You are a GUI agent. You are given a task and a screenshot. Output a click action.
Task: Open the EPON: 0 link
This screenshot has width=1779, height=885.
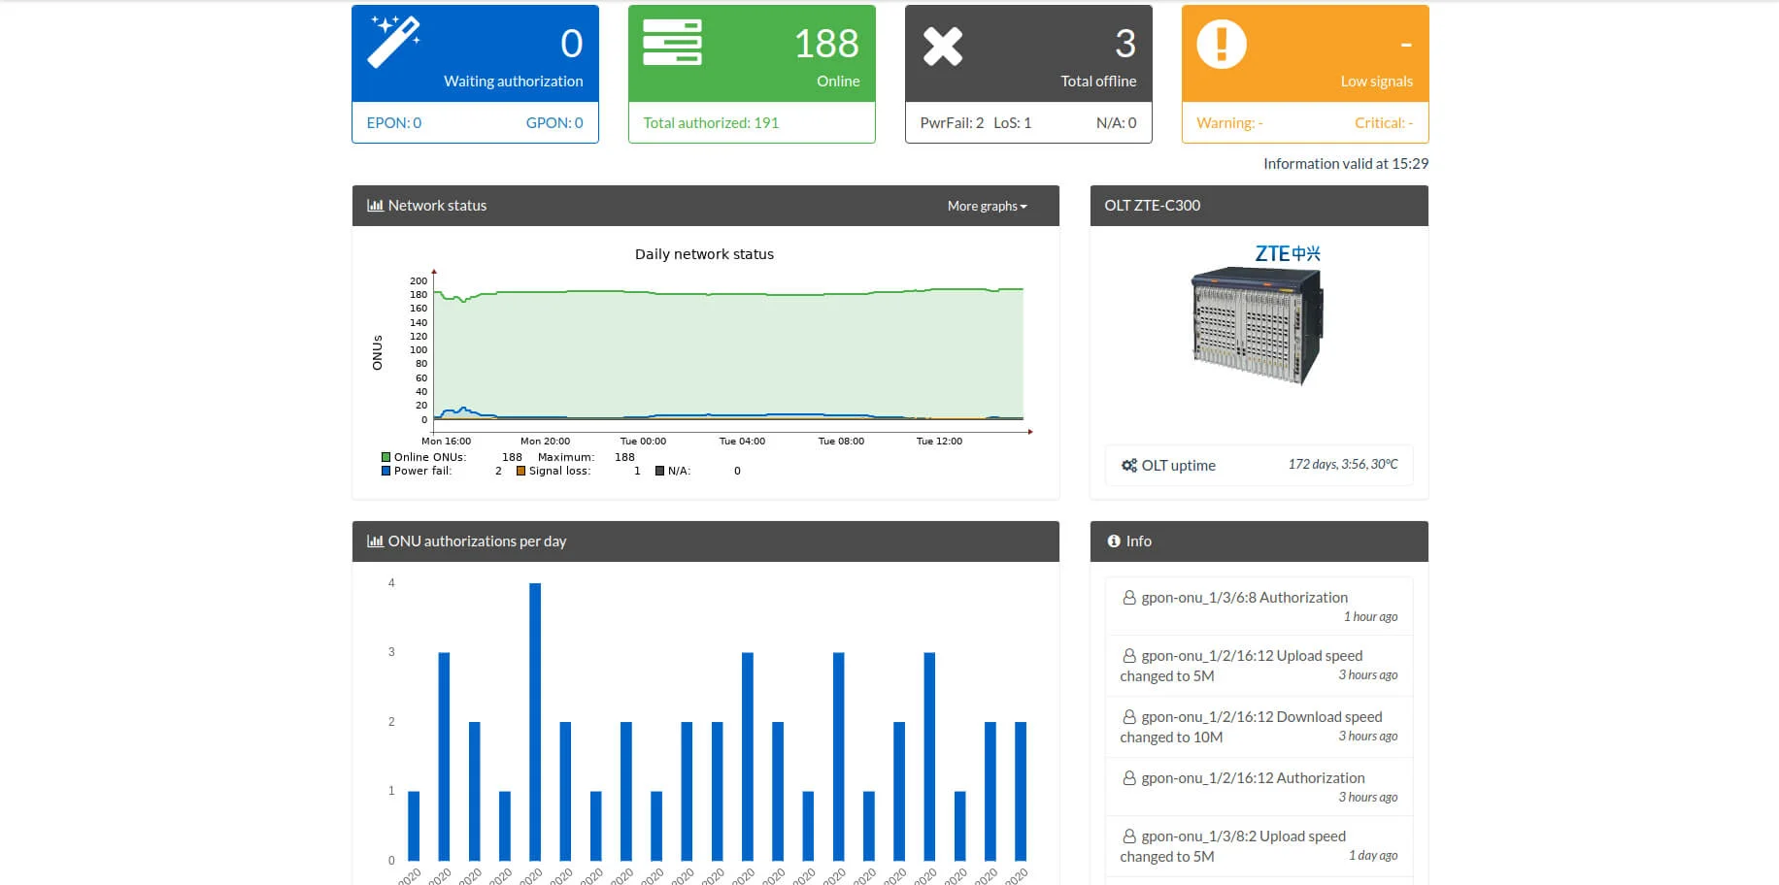coord(392,122)
